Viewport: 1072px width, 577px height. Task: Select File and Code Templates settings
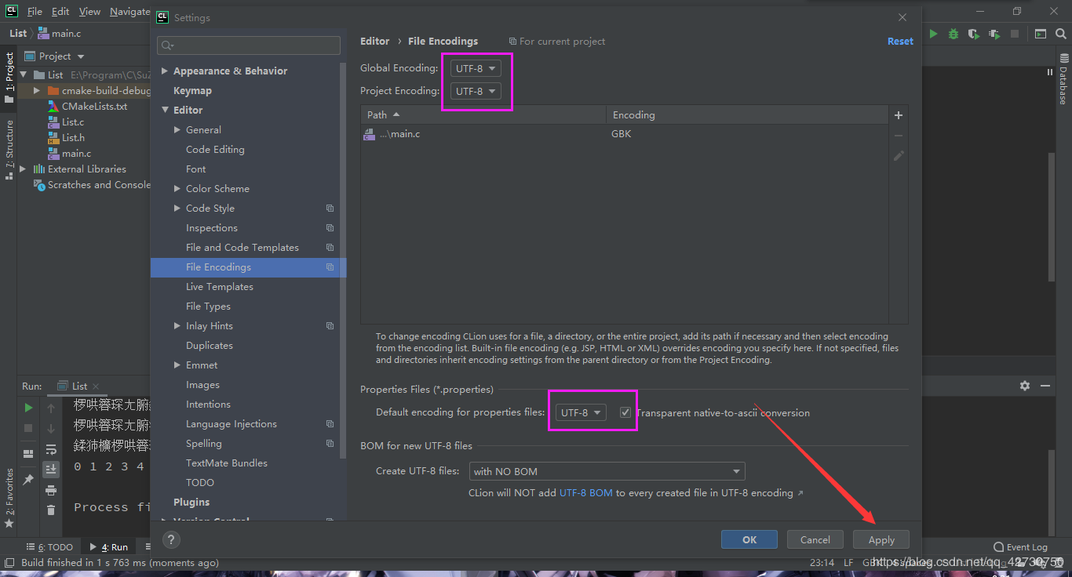pos(242,247)
